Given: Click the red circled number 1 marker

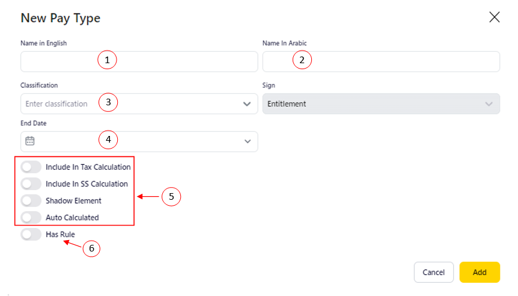Looking at the screenshot, I should coord(108,60).
